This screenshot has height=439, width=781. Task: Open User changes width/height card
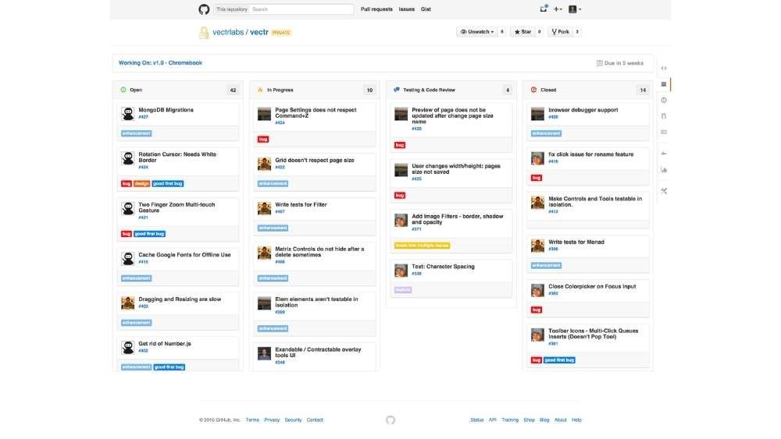456,169
